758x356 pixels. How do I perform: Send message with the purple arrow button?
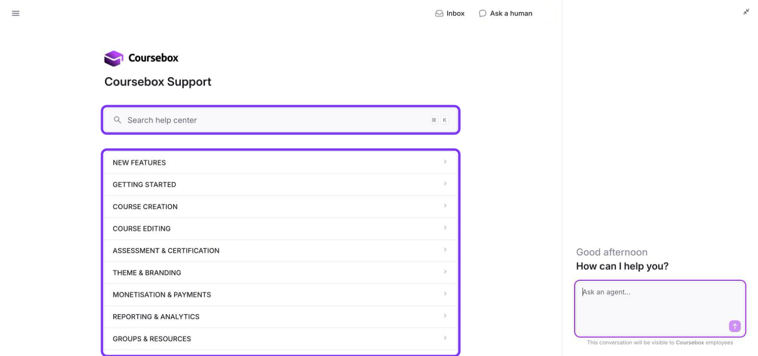point(735,327)
